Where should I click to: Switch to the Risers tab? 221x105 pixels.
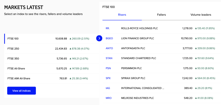click(x=122, y=15)
